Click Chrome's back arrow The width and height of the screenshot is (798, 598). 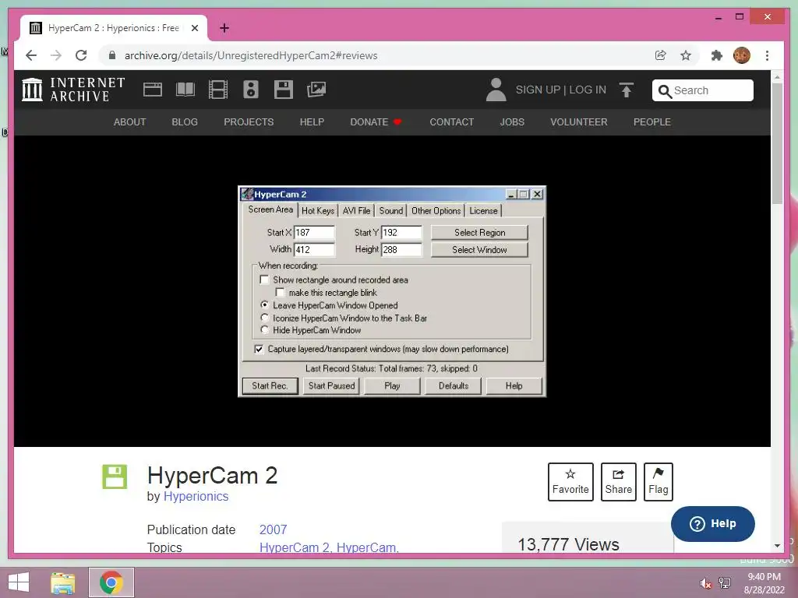point(31,55)
